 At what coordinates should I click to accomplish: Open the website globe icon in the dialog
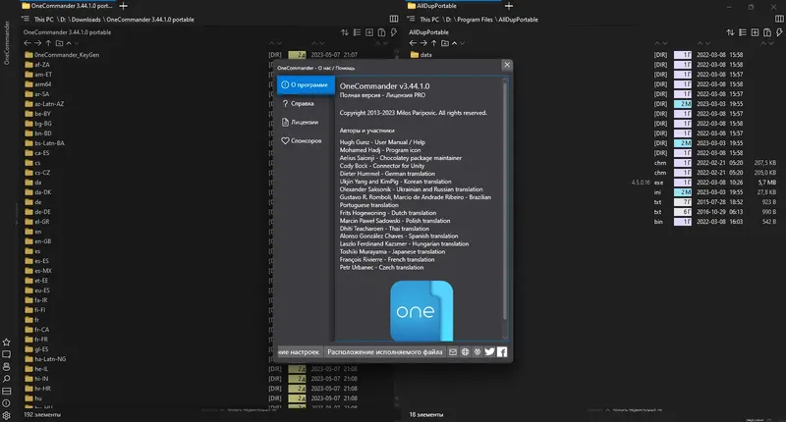tap(465, 352)
